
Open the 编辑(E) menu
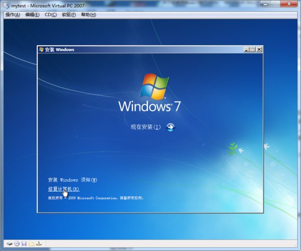click(32, 15)
